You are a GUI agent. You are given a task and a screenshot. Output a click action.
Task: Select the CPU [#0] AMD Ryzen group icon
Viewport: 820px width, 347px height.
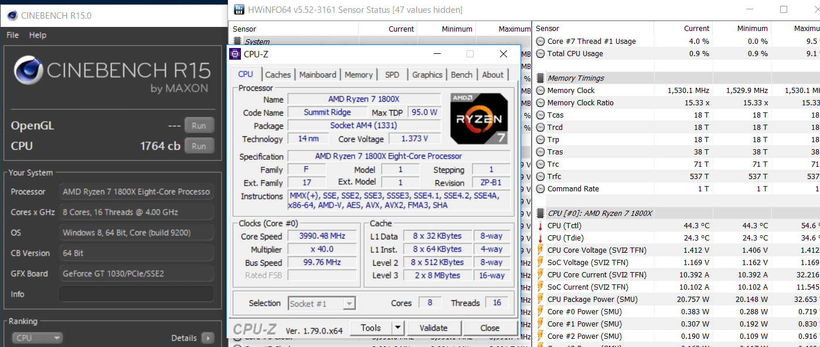coord(540,214)
